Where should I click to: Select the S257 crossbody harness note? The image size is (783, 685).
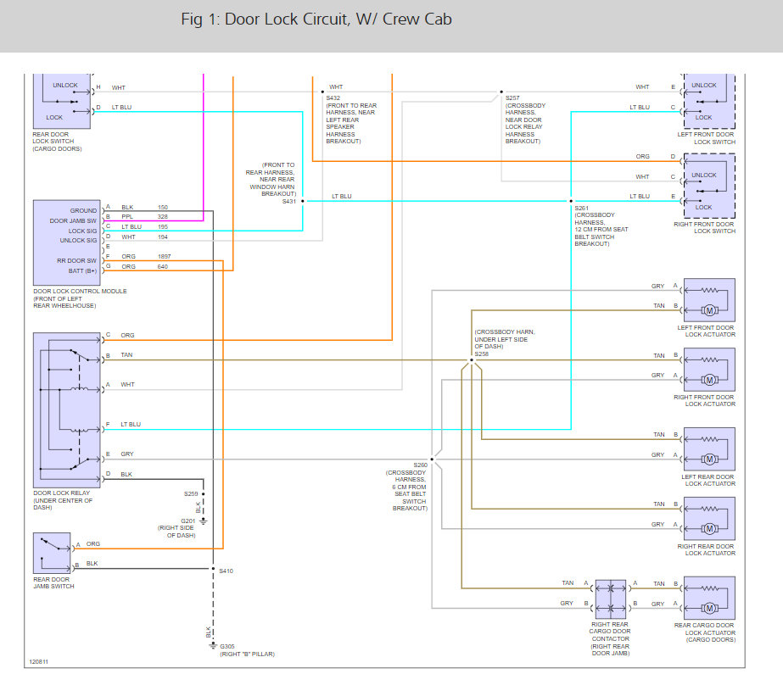[x=525, y=120]
